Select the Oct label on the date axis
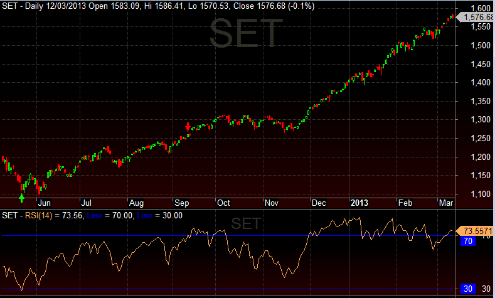This screenshot has width=495, height=298. [223, 203]
